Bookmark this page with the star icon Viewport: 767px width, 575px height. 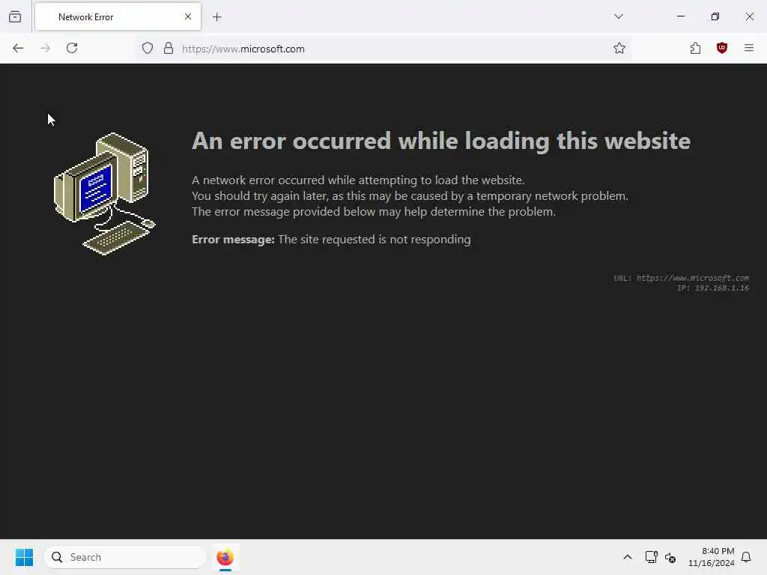[x=619, y=48]
